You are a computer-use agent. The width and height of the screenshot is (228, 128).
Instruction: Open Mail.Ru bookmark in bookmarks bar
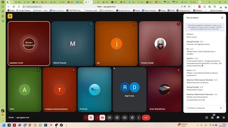click(x=171, y=10)
